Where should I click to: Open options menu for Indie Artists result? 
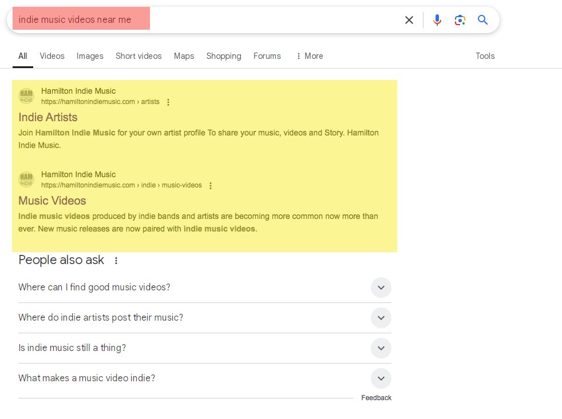(x=168, y=102)
